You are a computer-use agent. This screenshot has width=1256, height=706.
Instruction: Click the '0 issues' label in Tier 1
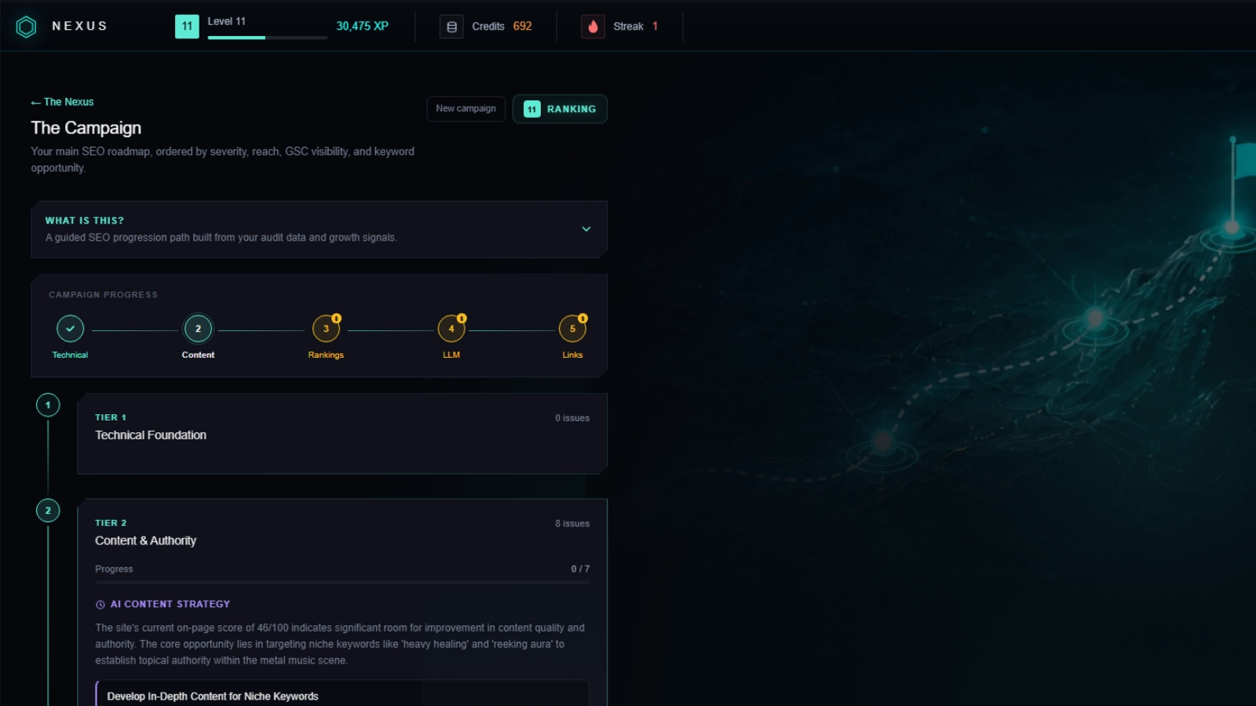[572, 418]
